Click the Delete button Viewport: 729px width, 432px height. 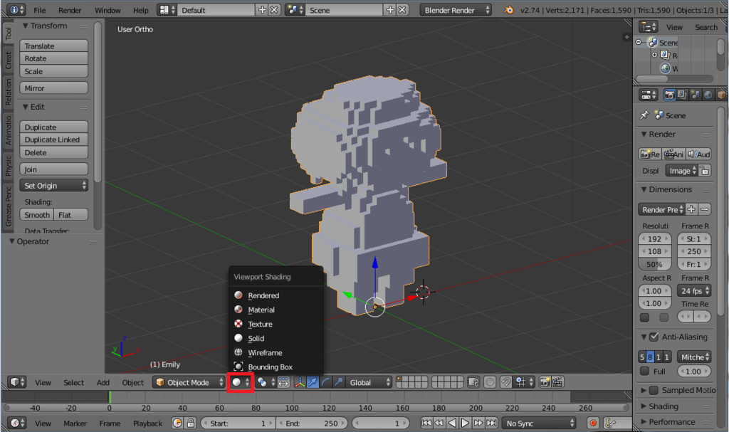(x=54, y=152)
